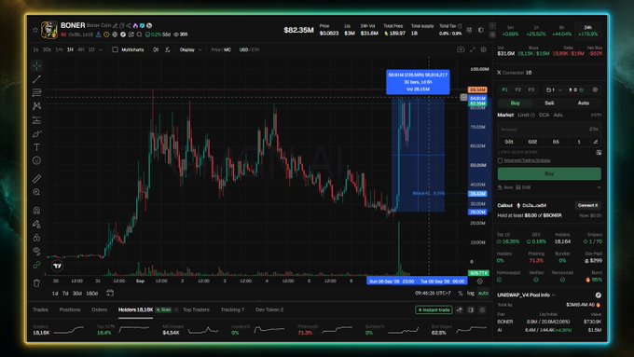The image size is (634, 357).
Task: Click Connect X button
Action: 587,205
